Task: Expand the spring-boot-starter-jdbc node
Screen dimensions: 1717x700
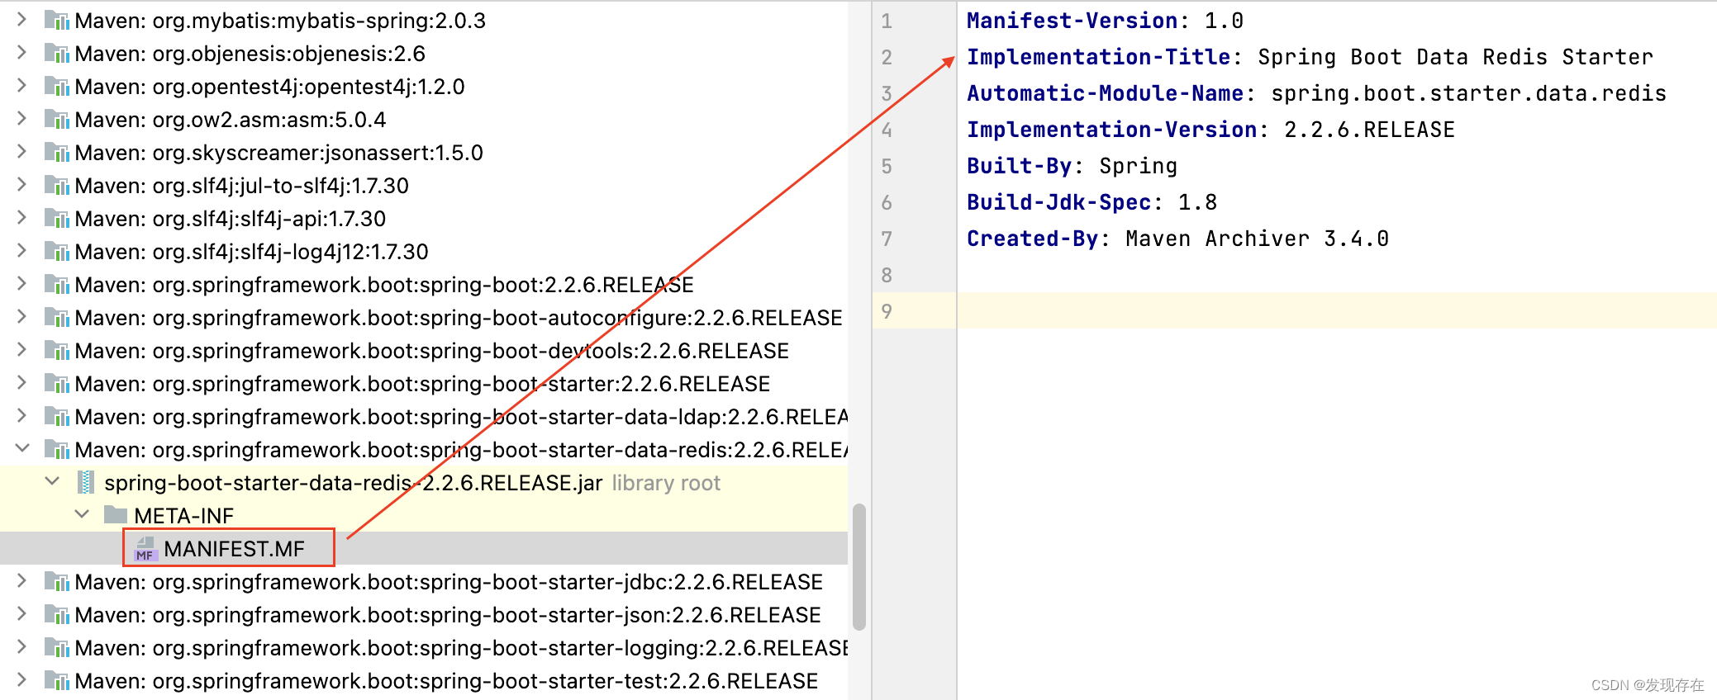Action: [21, 581]
